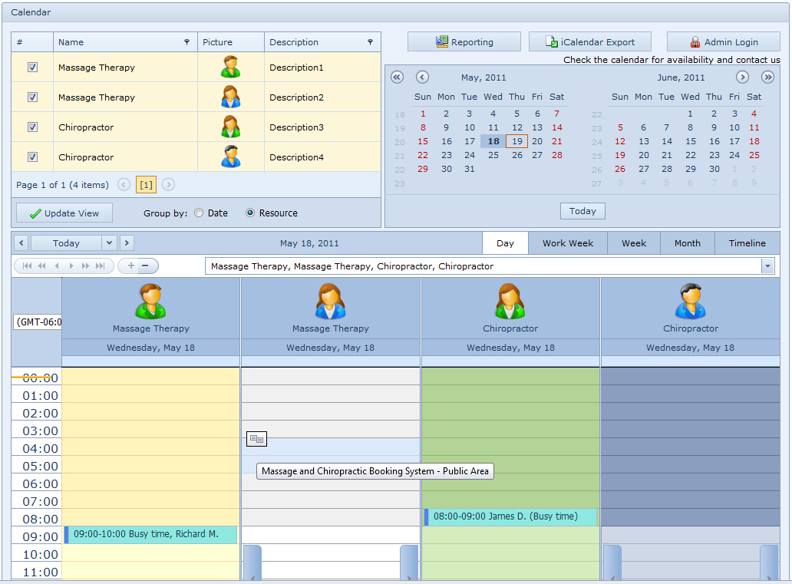
Task: Click resources combo box text field
Action: [x=483, y=266]
